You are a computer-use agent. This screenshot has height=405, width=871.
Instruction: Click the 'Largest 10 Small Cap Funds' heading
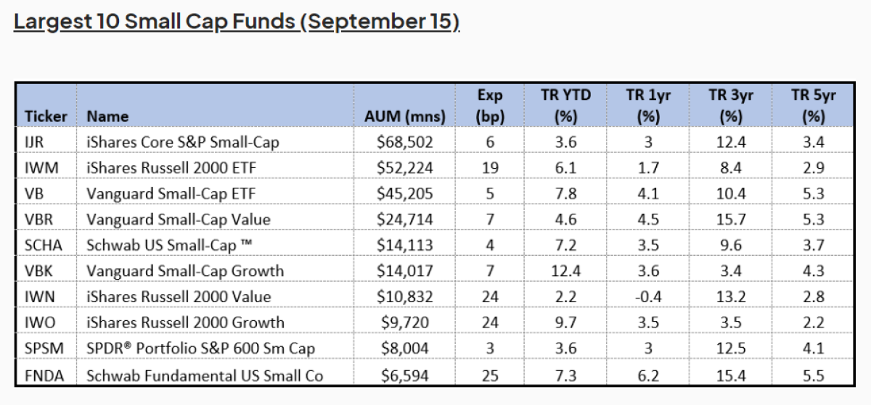(x=237, y=22)
